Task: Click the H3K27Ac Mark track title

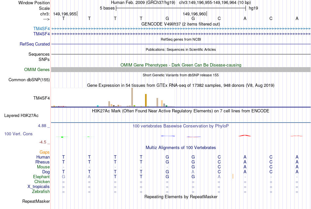Action: [180, 111]
